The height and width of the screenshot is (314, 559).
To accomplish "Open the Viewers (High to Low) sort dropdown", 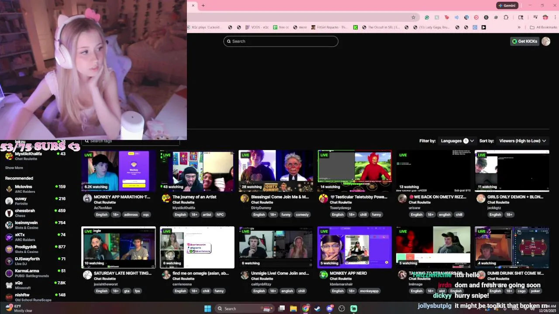I will [522, 141].
